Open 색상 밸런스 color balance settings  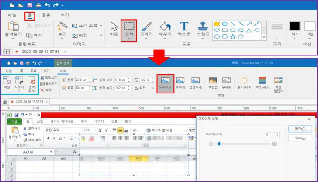coord(278,85)
